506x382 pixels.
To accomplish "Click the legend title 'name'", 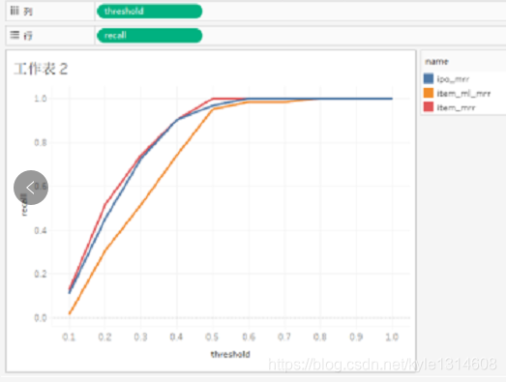I will coord(436,62).
